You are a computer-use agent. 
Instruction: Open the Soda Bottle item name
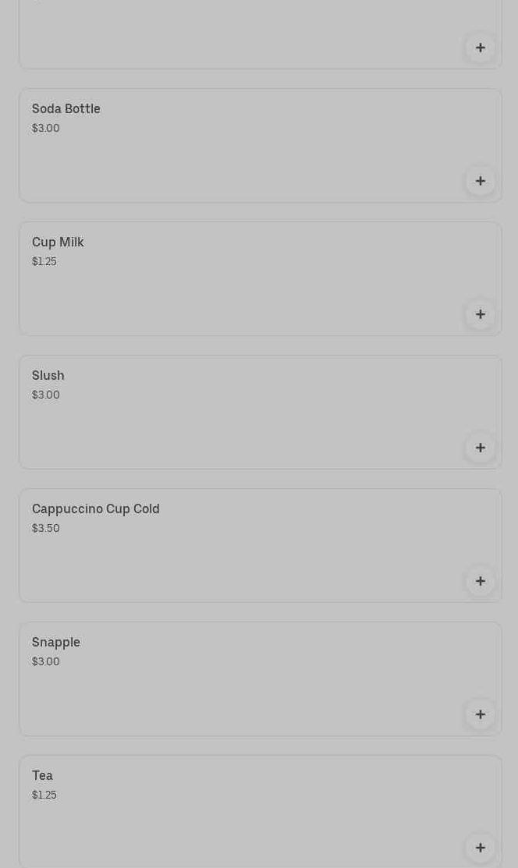(66, 109)
